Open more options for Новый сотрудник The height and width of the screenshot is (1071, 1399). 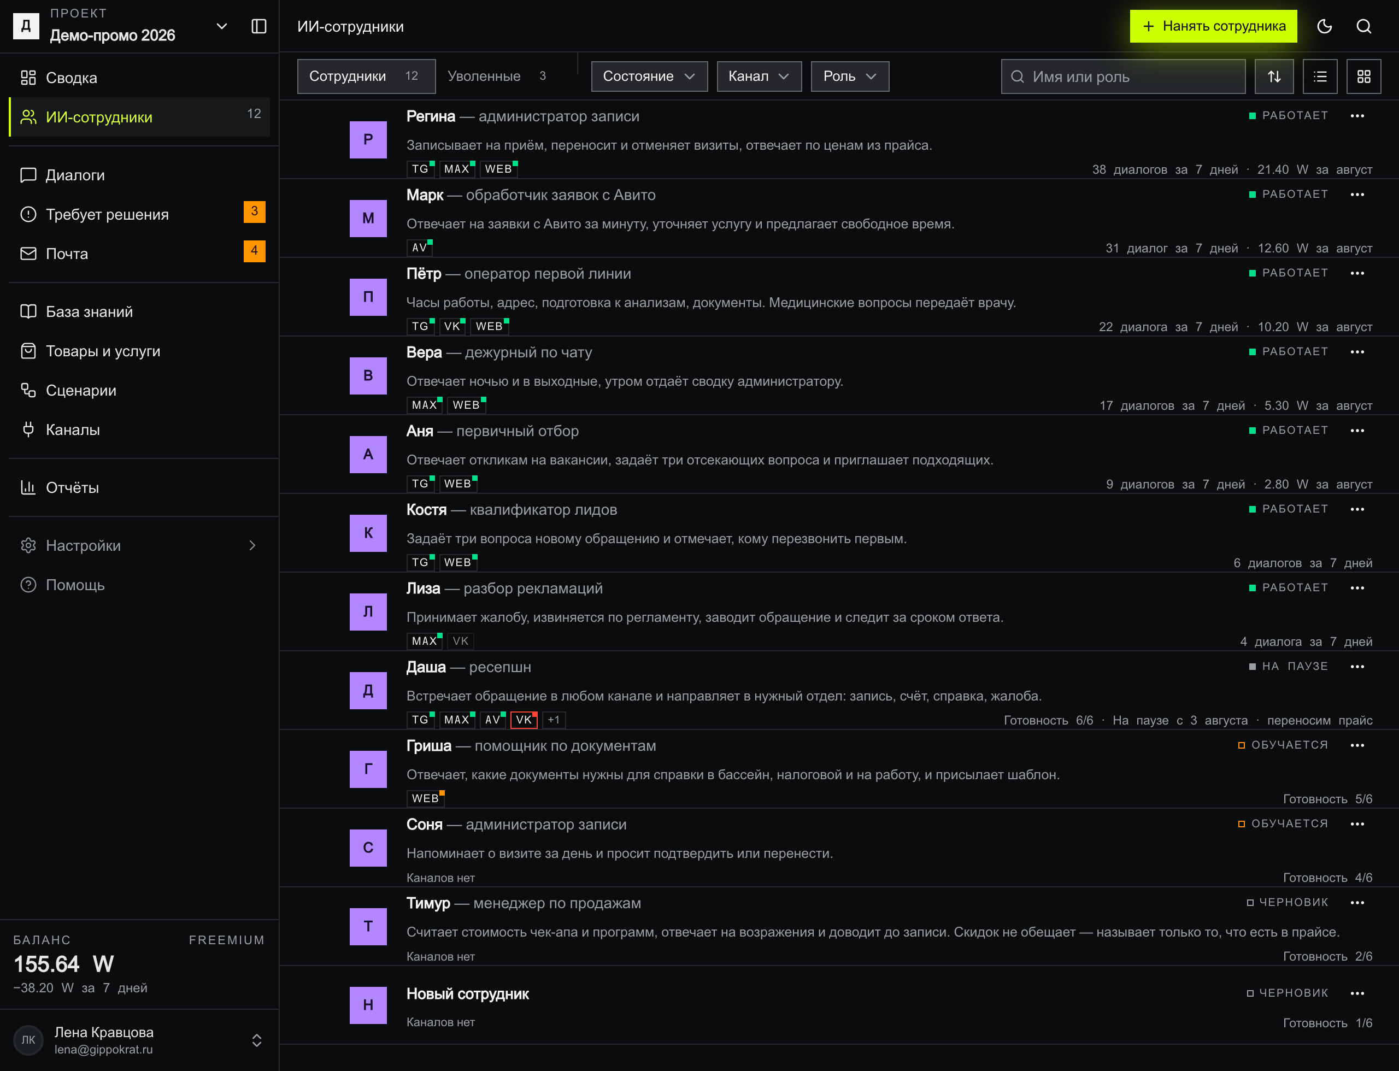pyautogui.click(x=1357, y=993)
